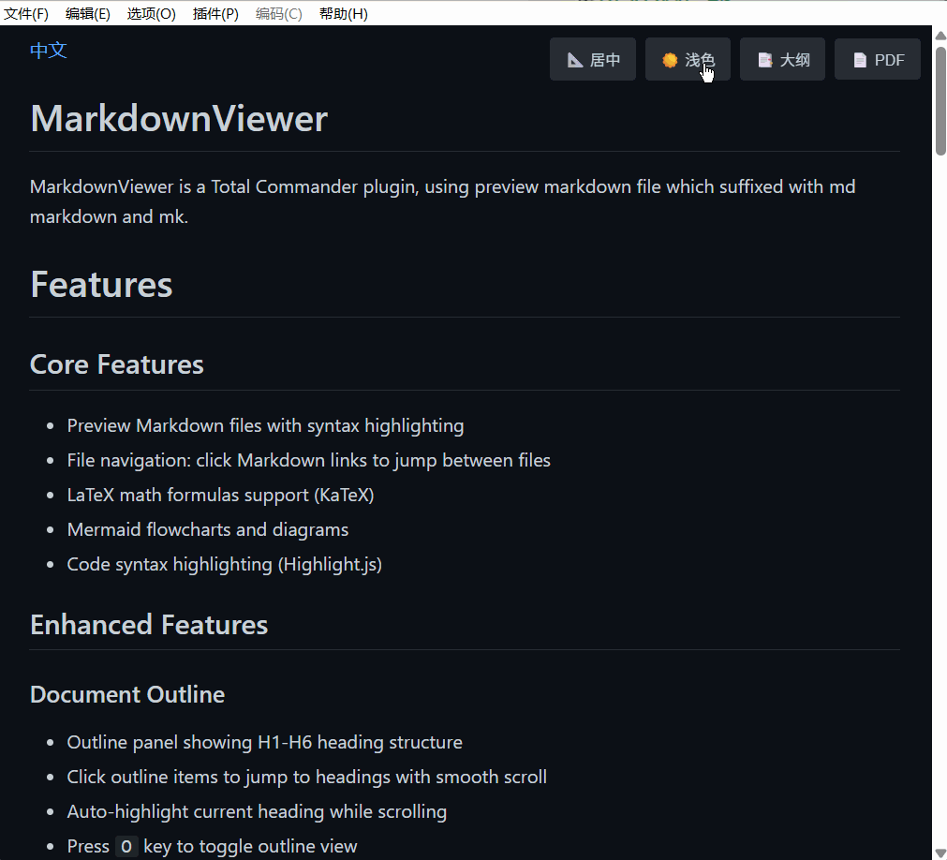The image size is (947, 860).
Task: Click 'Auto-highlight current heading while scrolling'
Action: 257,811
